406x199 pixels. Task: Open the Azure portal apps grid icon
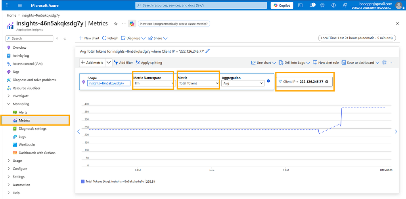click(x=8, y=5)
